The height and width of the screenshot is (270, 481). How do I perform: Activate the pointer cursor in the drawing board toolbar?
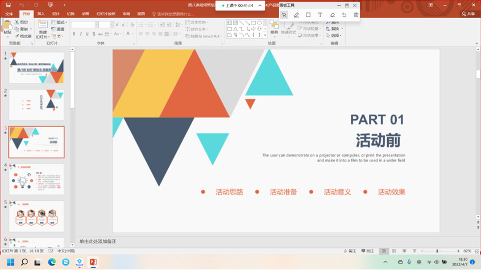pyautogui.click(x=284, y=15)
